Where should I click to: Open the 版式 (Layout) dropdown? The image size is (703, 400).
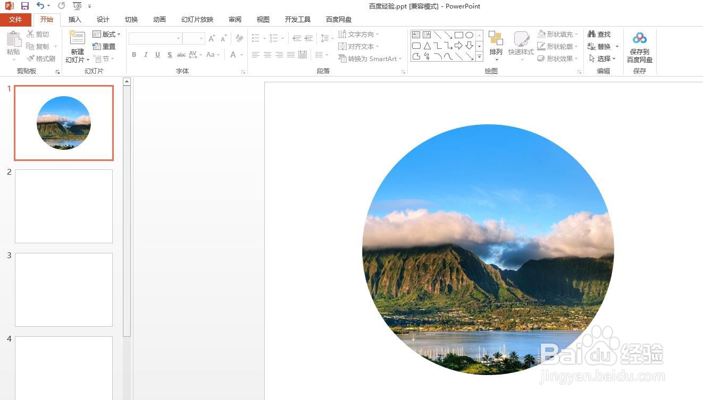point(106,34)
